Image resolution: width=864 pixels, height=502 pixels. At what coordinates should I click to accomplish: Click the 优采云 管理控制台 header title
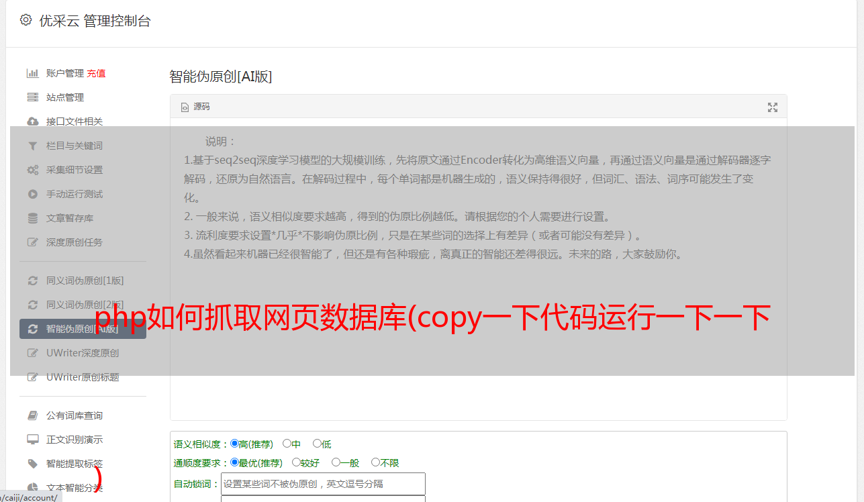95,21
